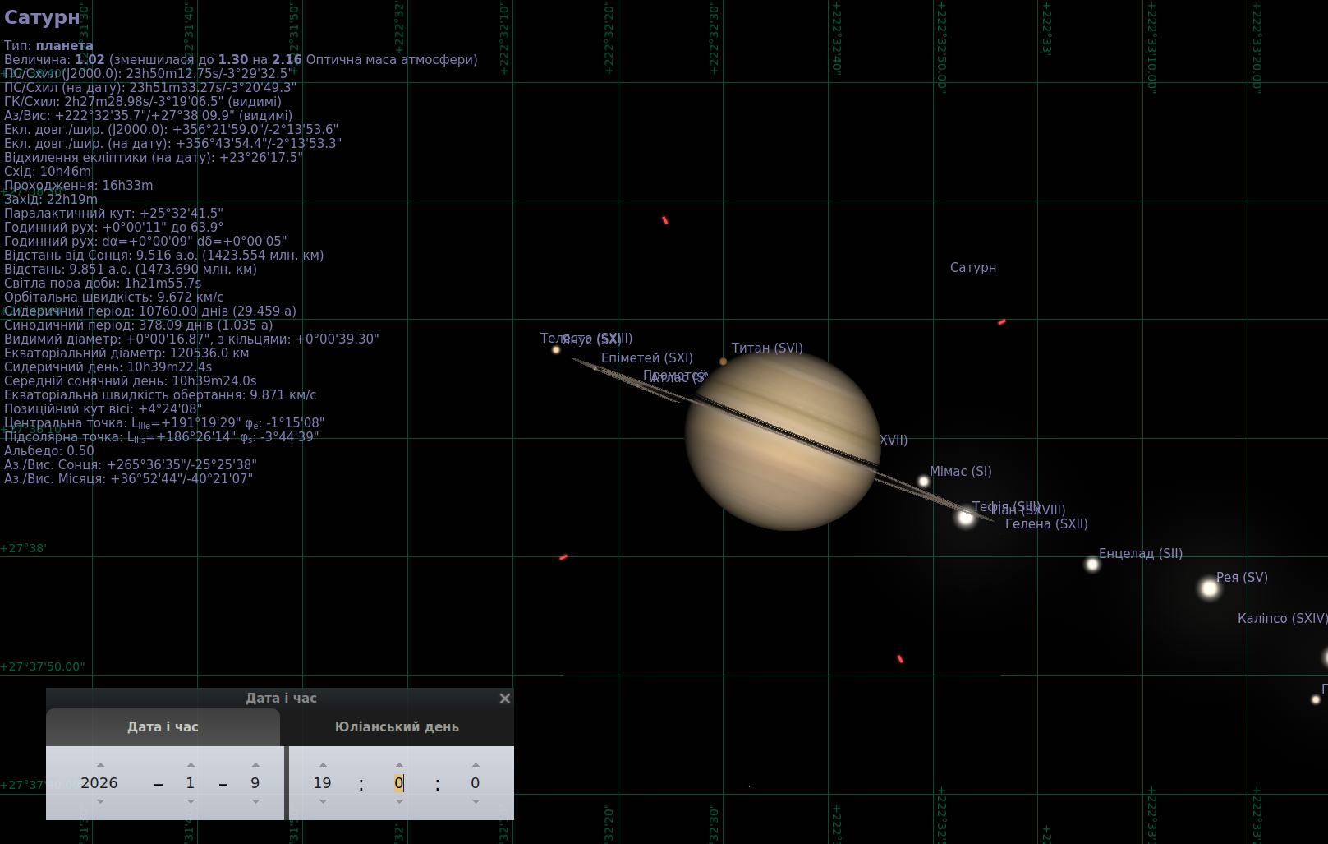1328x844 pixels.
Task: Increment the minutes with the up arrow
Action: (399, 765)
